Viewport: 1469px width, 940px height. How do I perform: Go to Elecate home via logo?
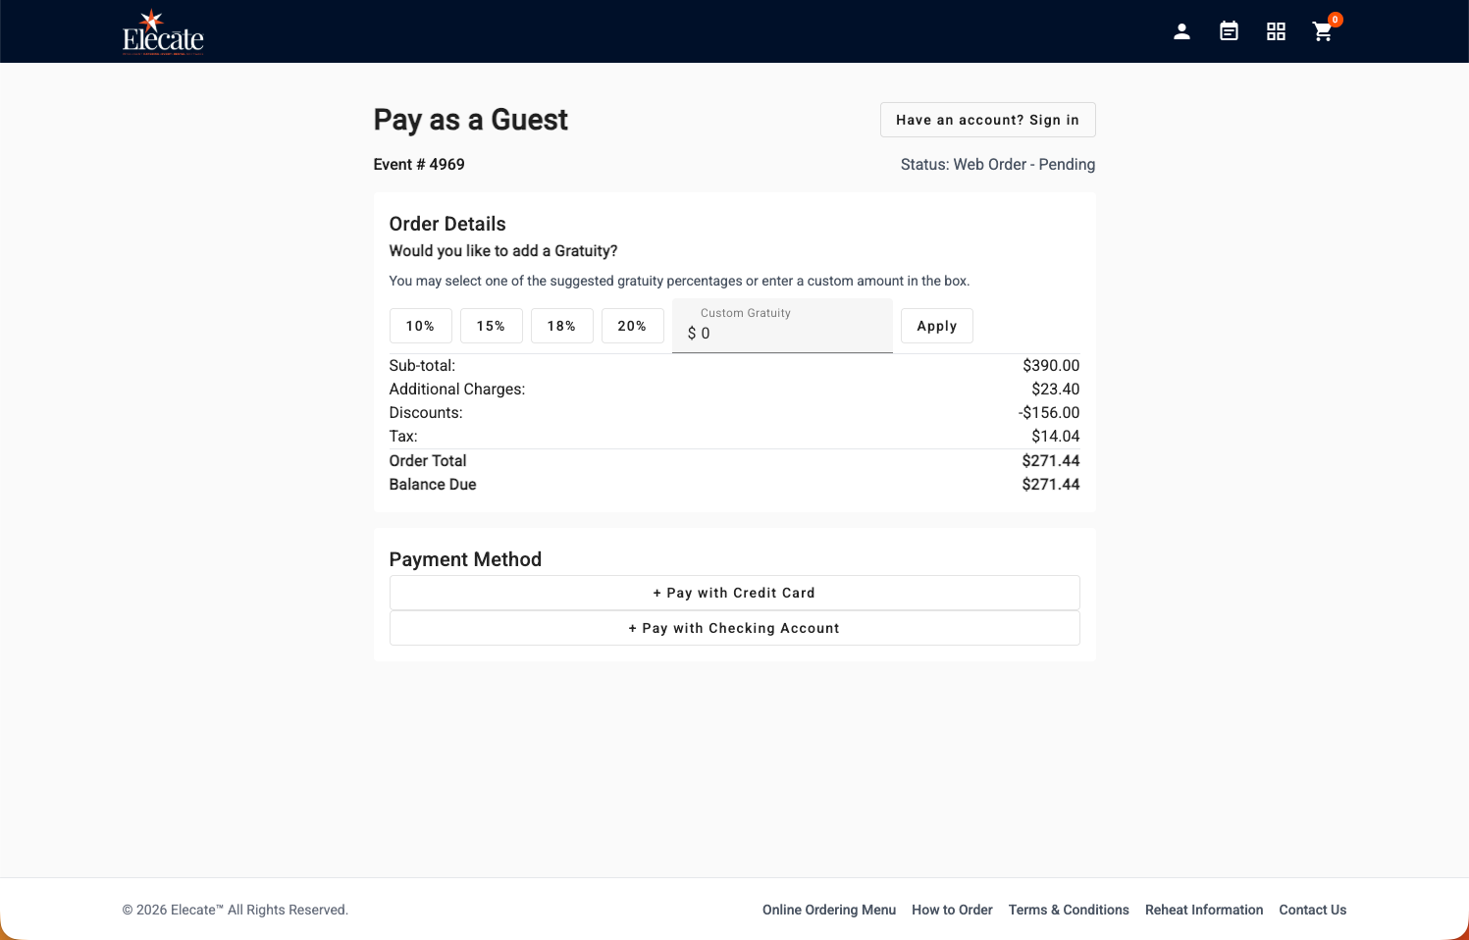pos(163,31)
